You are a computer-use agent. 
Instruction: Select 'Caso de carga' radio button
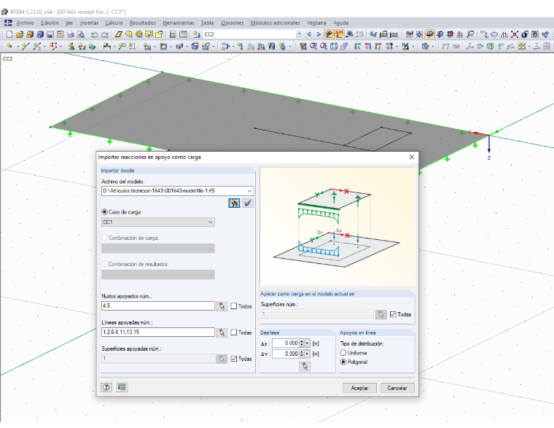[x=104, y=212]
